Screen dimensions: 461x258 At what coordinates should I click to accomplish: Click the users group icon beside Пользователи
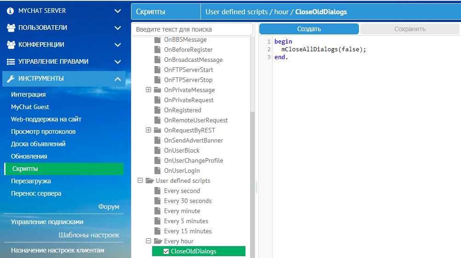(x=11, y=27)
